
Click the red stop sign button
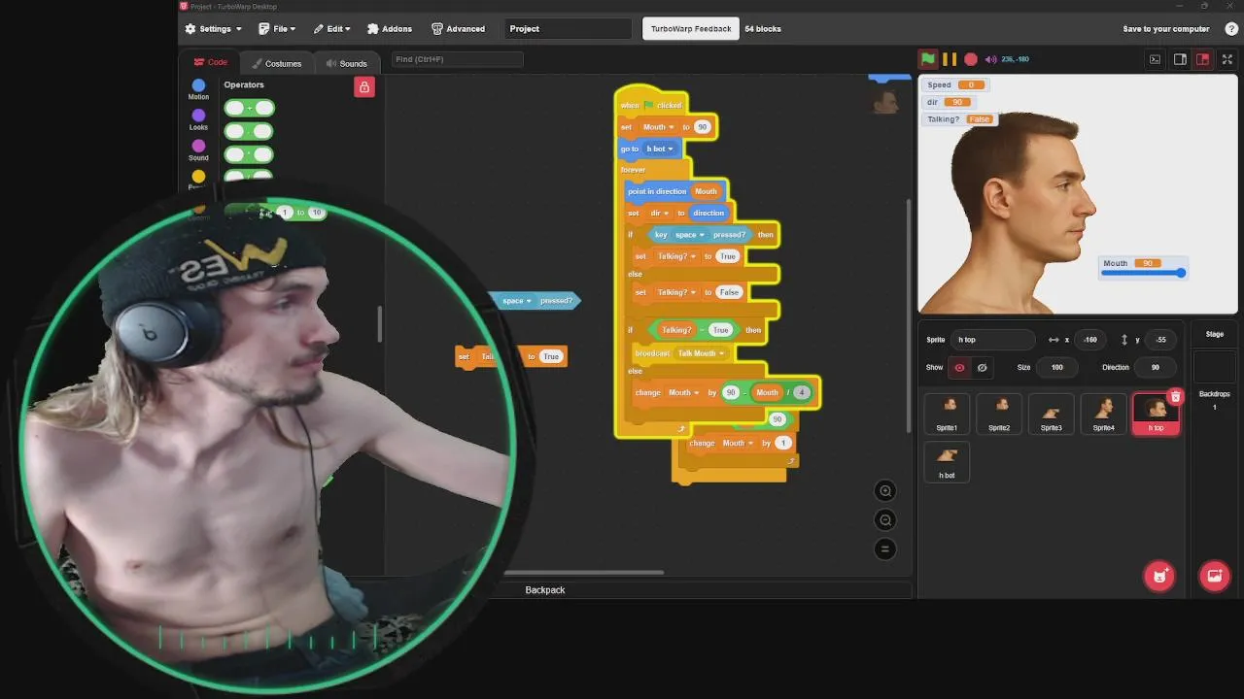(x=971, y=59)
